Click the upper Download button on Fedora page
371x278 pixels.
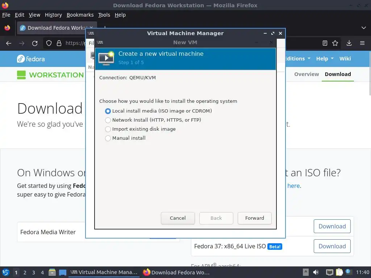(332, 226)
